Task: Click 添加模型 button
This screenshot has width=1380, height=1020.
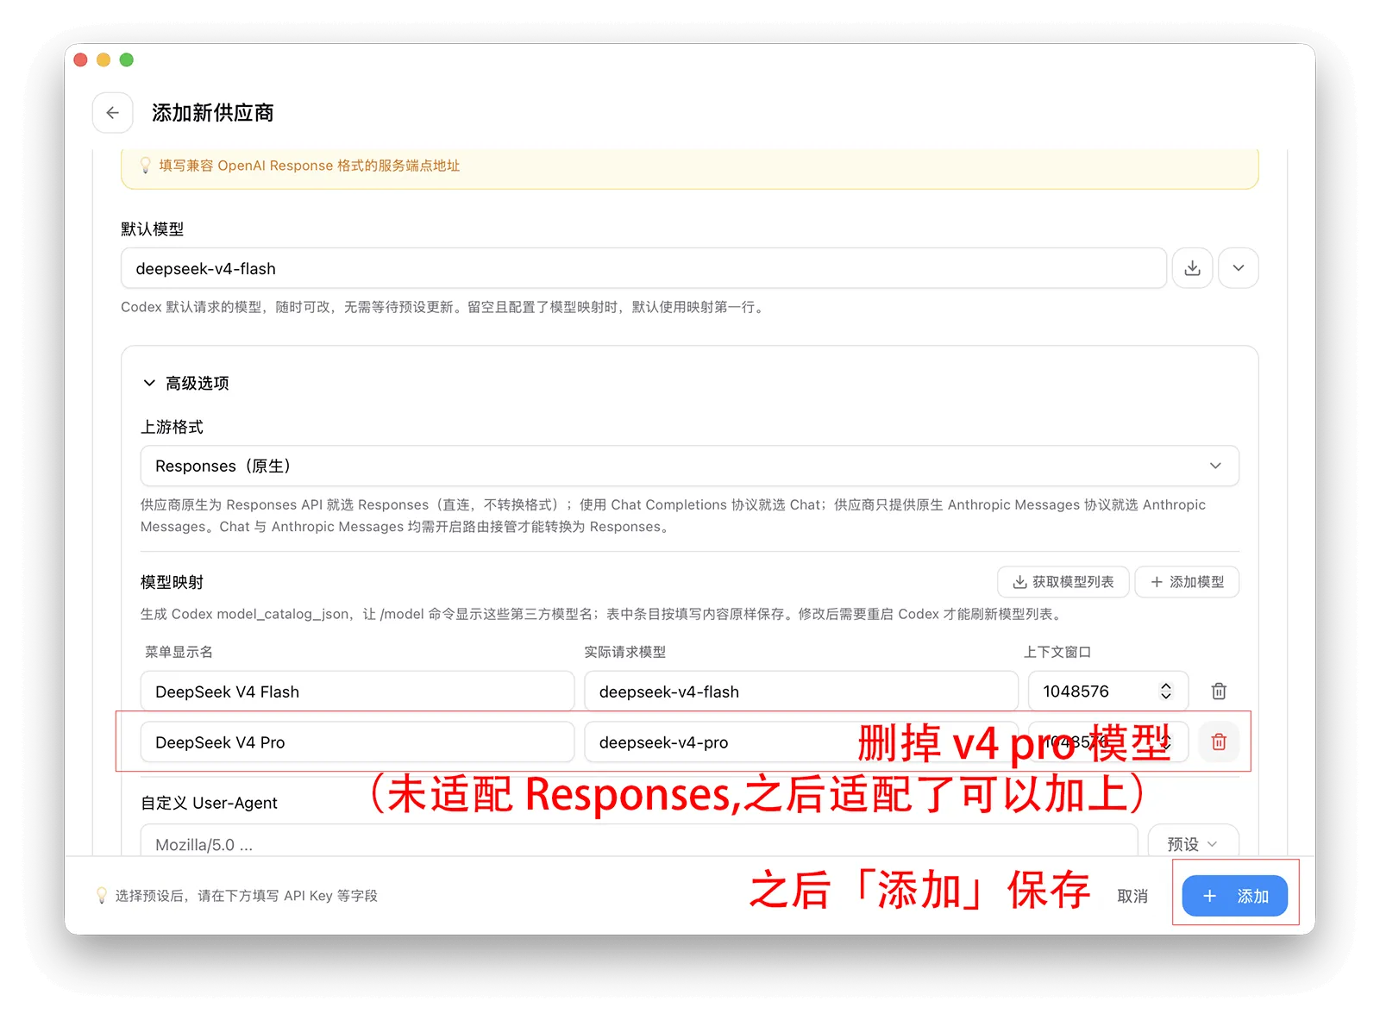Action: (x=1187, y=582)
